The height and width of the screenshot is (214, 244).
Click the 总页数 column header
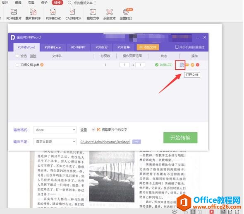coord(105,56)
